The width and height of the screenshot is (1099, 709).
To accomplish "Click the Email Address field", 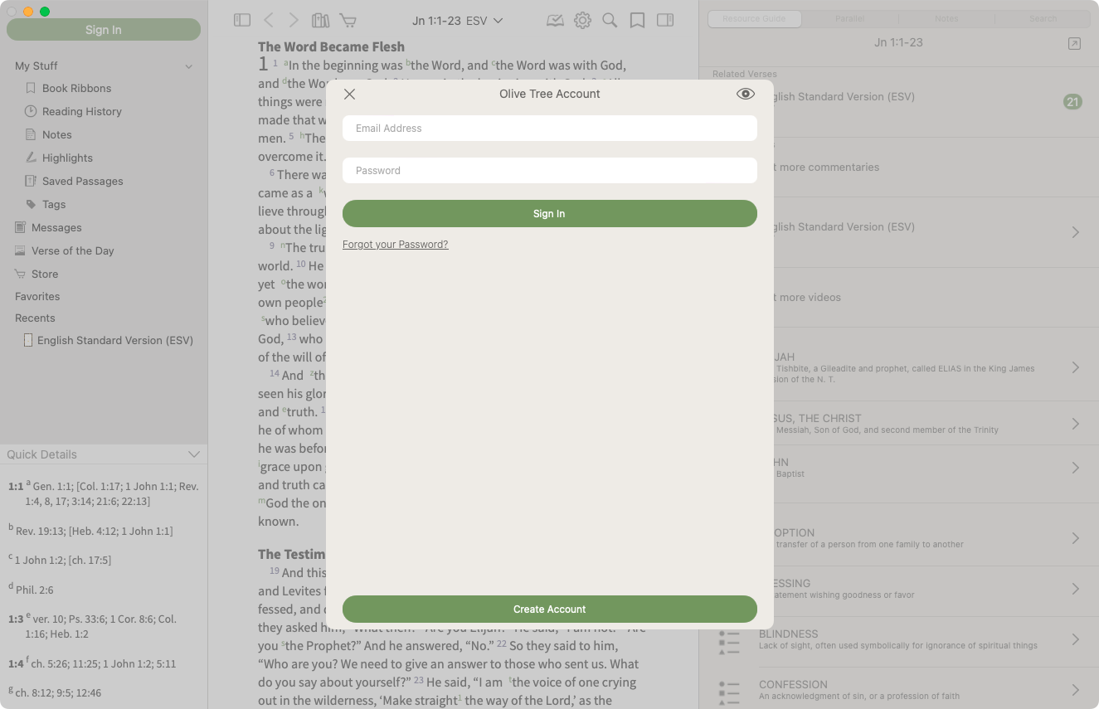I will [x=549, y=129].
